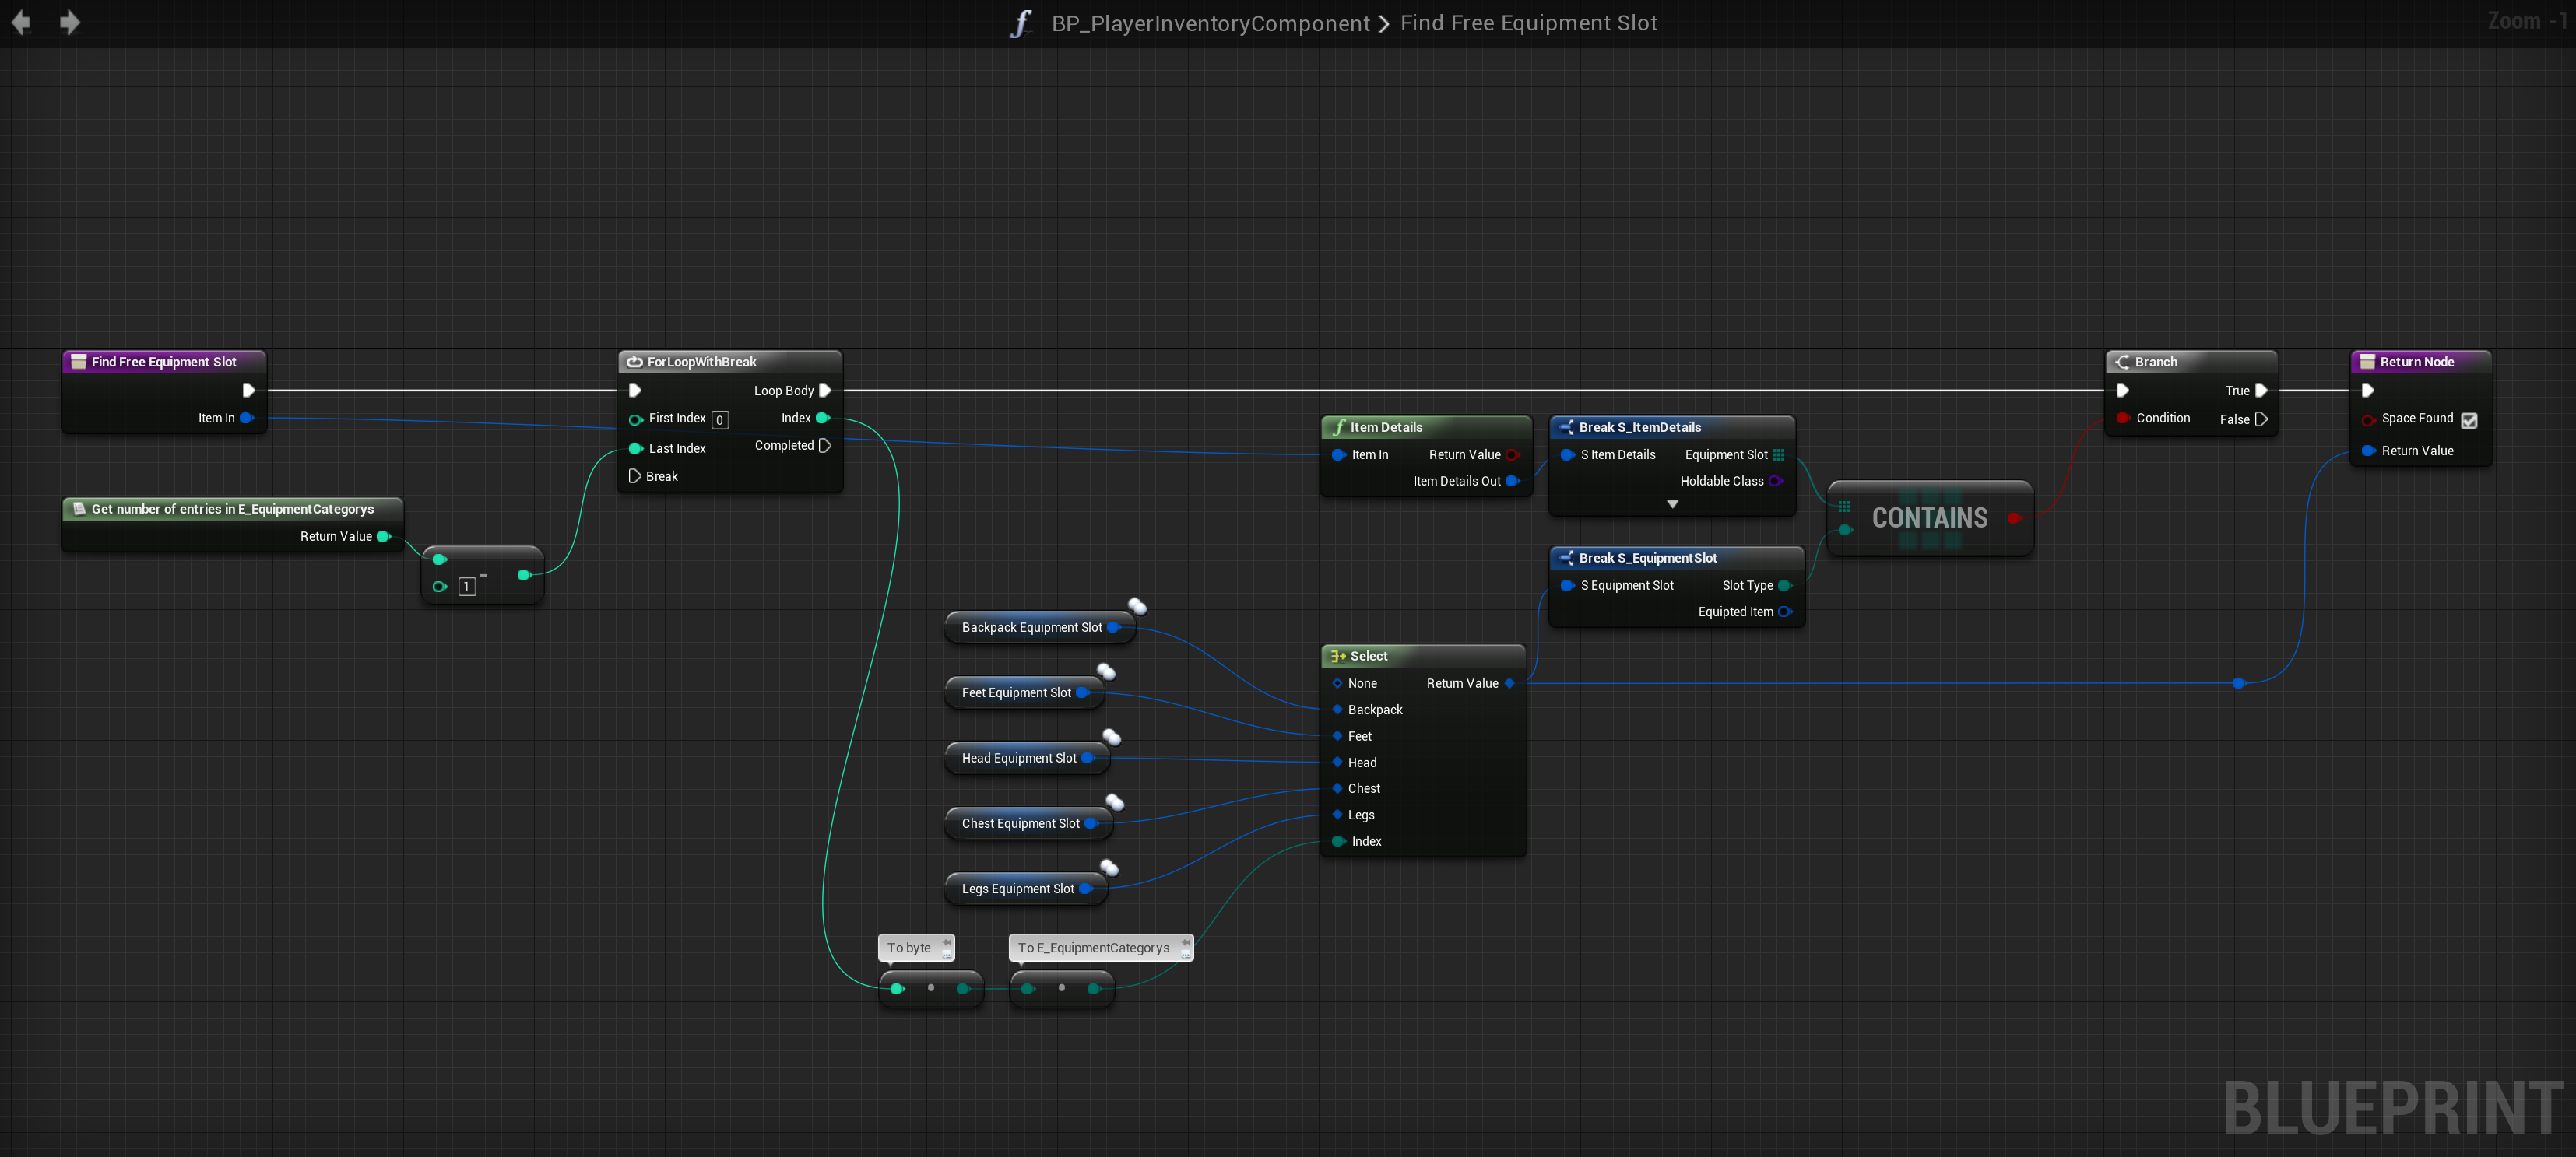Click the Branch node header icon
Image resolution: width=2576 pixels, height=1157 pixels.
pos(2122,362)
